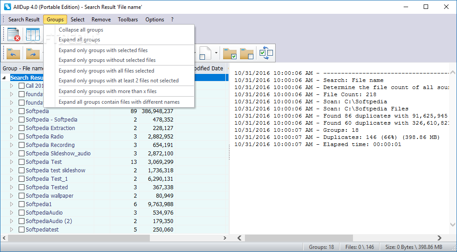Check the Softpedia Extraction checkbox
This screenshot has height=252, width=457.
tap(21, 128)
